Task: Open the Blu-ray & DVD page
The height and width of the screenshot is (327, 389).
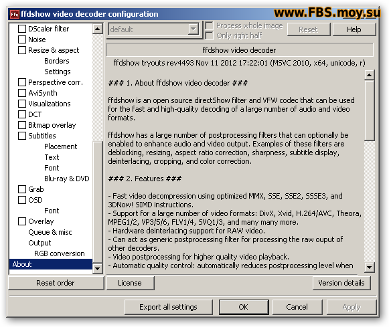Action: tap(67, 179)
